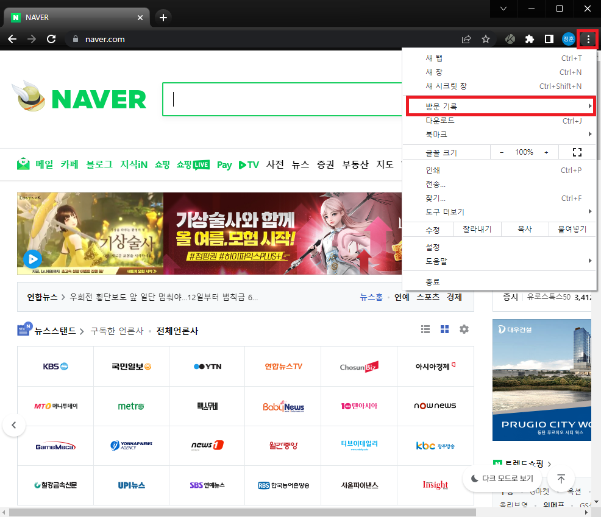This screenshot has height=517, width=601.
Task: Click the 기상술사 game ad banner
Action: point(209,233)
